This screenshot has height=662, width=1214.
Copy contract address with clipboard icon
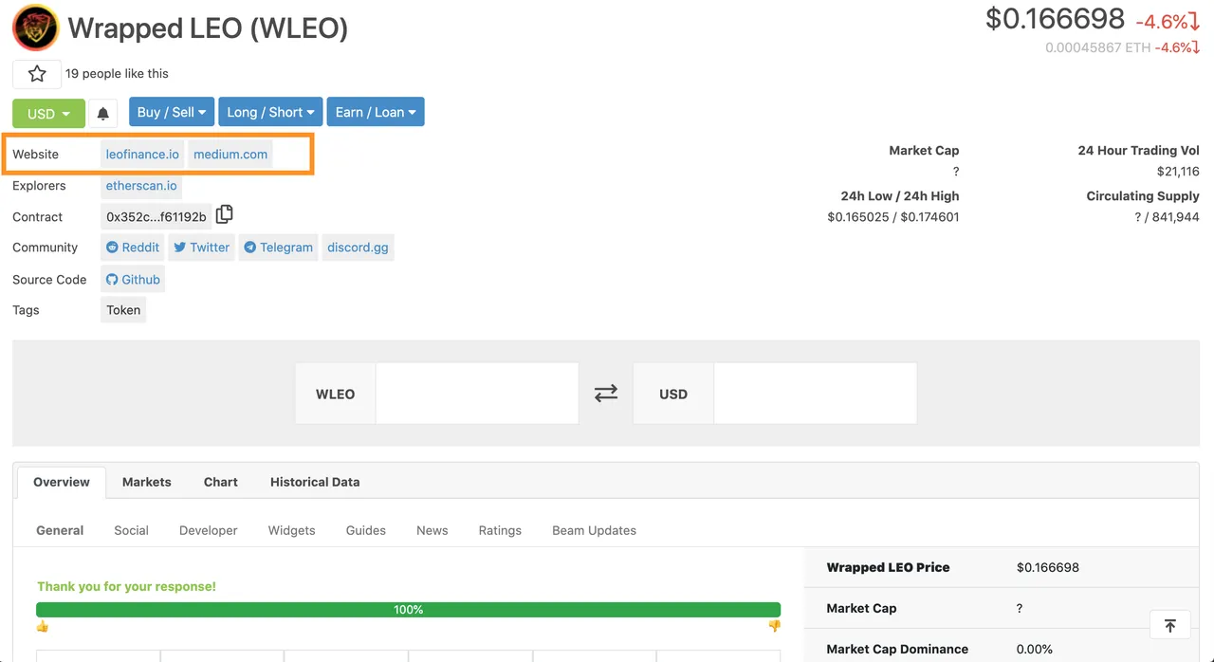pyautogui.click(x=224, y=214)
